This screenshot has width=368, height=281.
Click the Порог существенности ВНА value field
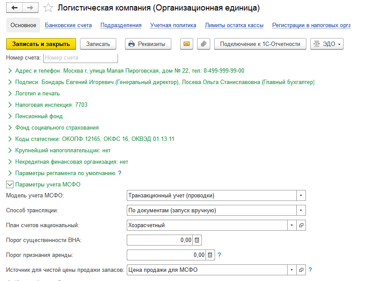(x=160, y=240)
